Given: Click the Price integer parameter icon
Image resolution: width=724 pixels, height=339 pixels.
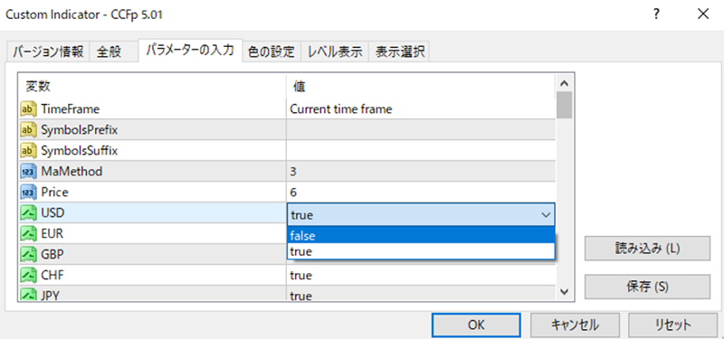Looking at the screenshot, I should [28, 193].
